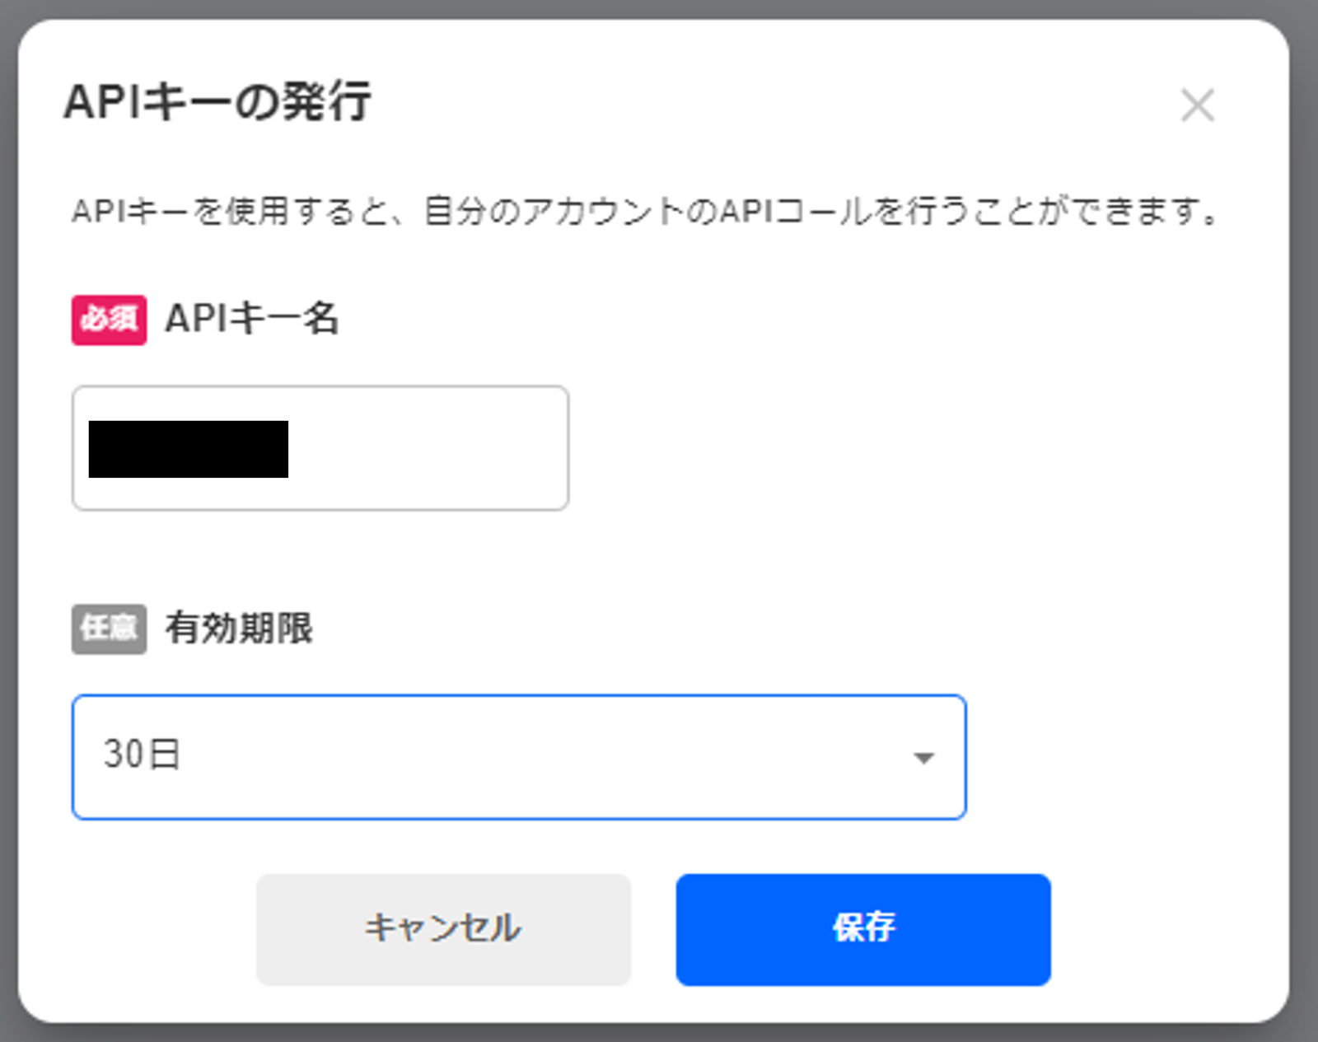Click the red 必須 badge

(109, 320)
